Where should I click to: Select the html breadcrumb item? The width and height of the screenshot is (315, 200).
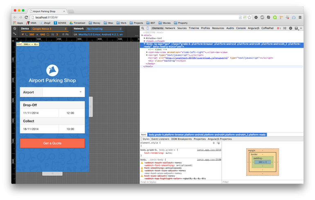[x=144, y=134]
